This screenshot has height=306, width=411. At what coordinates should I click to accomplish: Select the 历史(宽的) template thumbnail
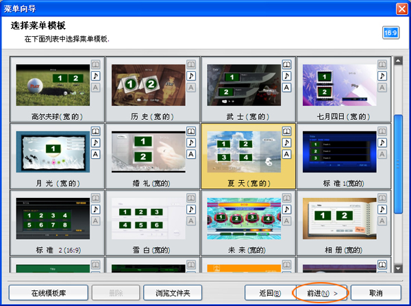tap(149, 85)
